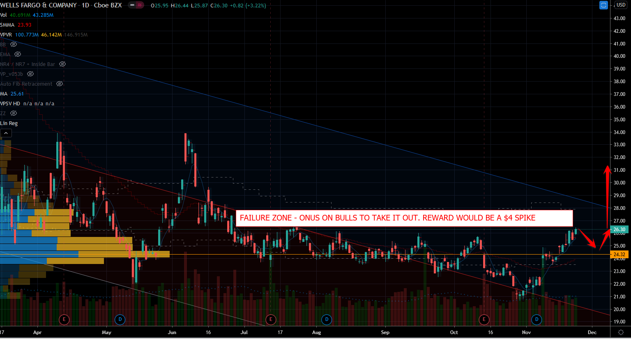
Task: Show the BB indicator via eye icon
Action: [14, 44]
